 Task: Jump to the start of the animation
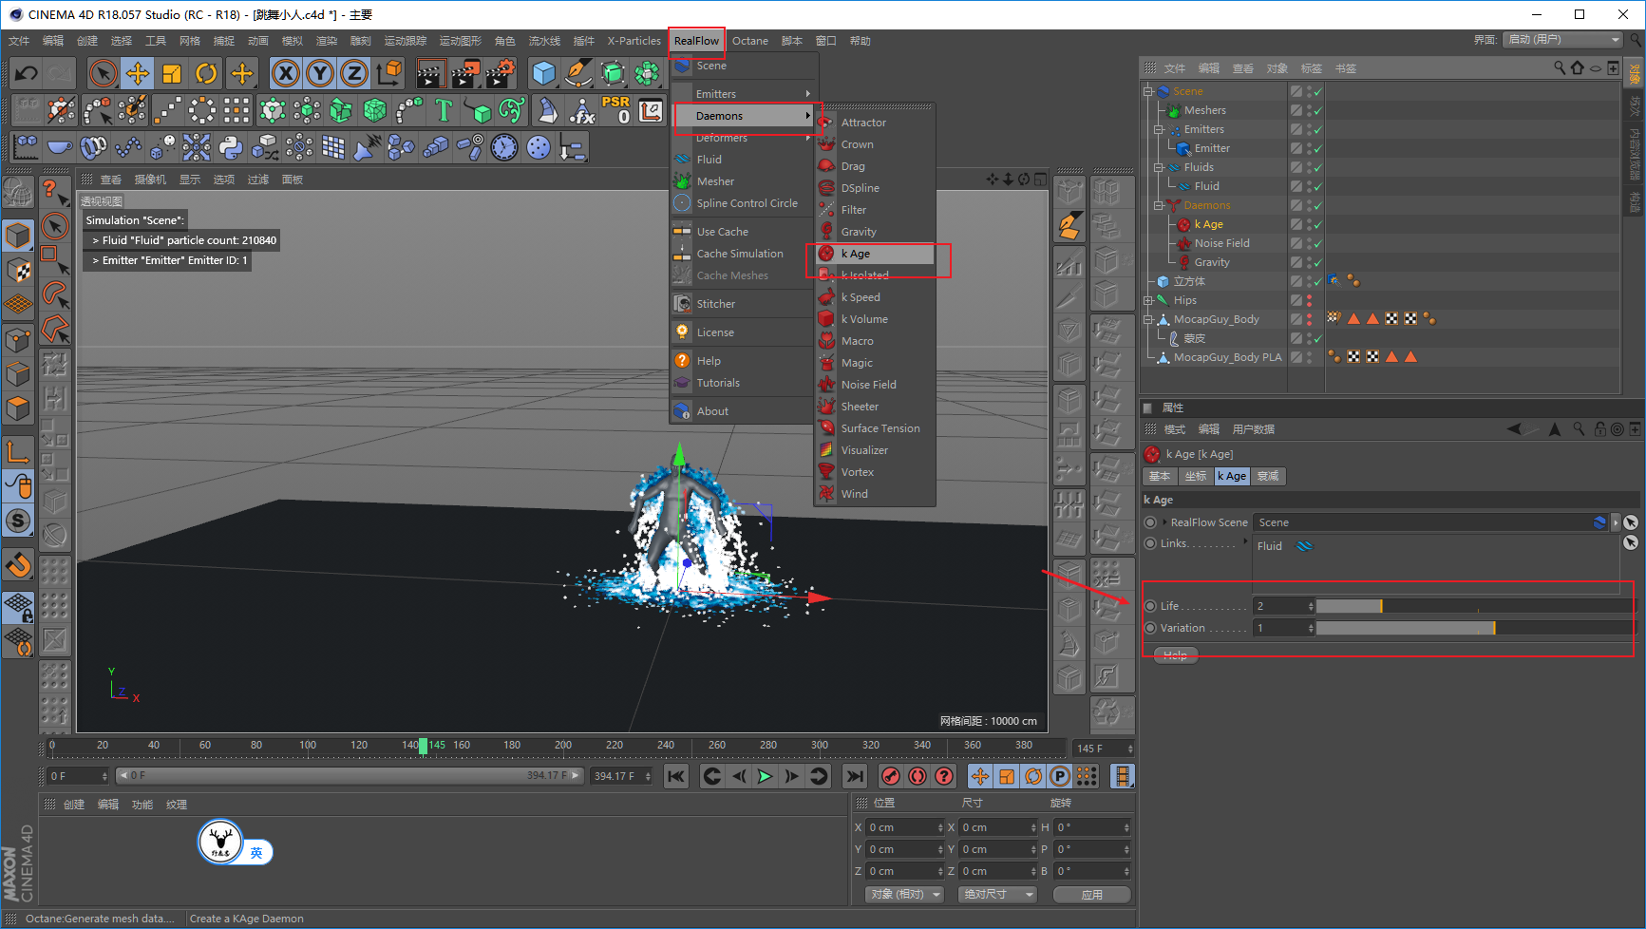pos(675,776)
